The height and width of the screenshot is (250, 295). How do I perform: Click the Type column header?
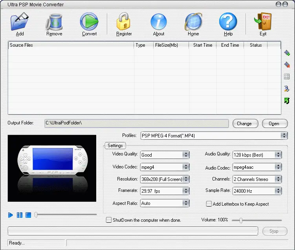[x=143, y=45]
